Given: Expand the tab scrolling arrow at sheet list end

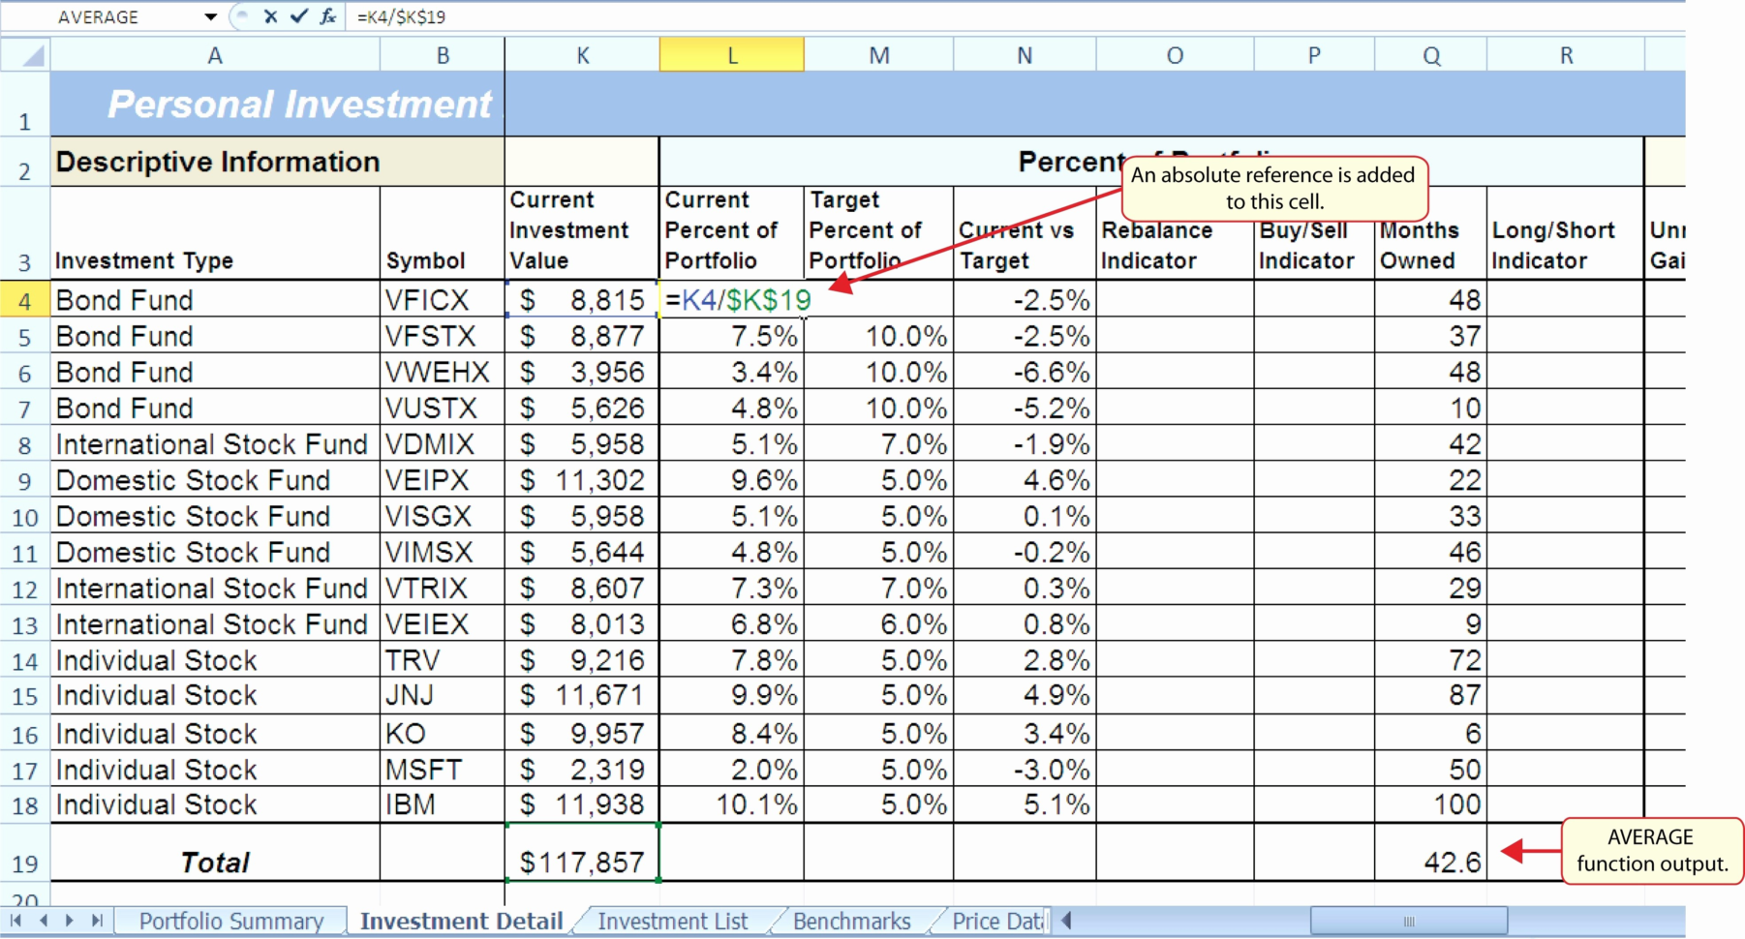Looking at the screenshot, I should 1065,921.
